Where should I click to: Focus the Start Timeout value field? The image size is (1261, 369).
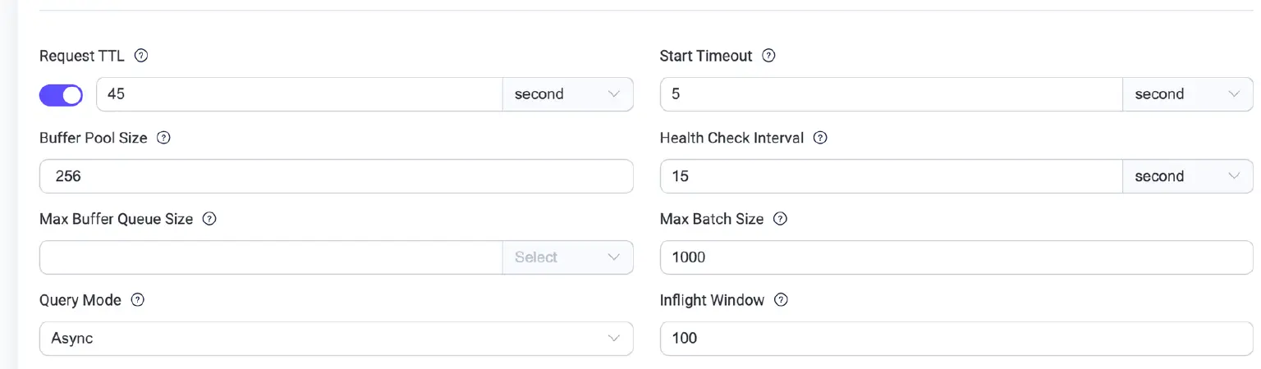891,94
